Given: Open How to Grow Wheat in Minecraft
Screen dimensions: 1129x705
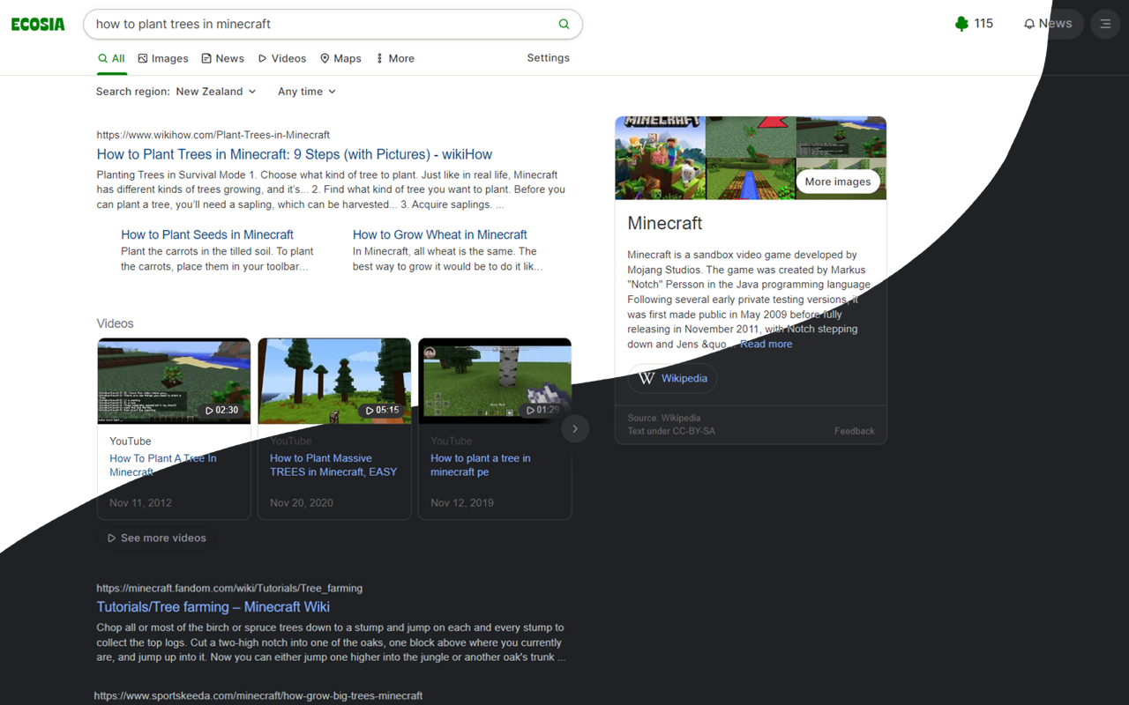Looking at the screenshot, I should click(440, 234).
